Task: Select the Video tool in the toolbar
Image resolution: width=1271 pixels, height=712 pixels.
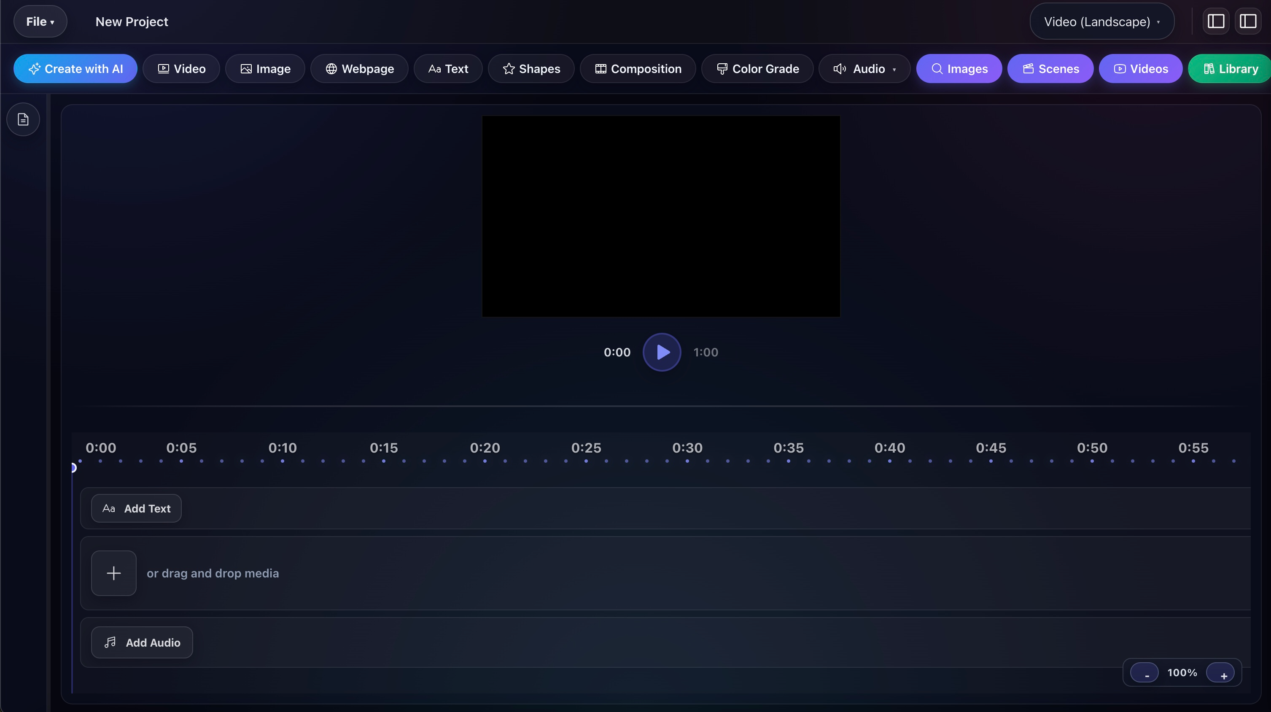Action: coord(180,69)
